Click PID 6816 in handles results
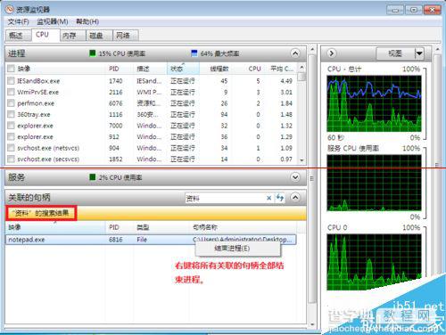The height and width of the screenshot is (335, 446). [x=115, y=240]
